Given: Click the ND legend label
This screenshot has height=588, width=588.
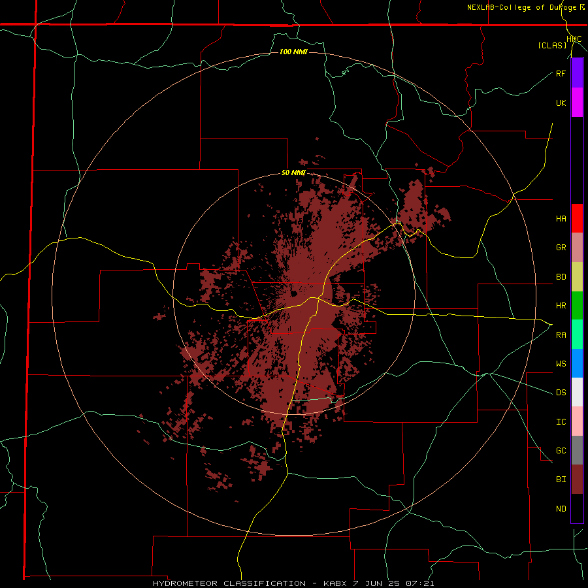Looking at the screenshot, I should 561,509.
